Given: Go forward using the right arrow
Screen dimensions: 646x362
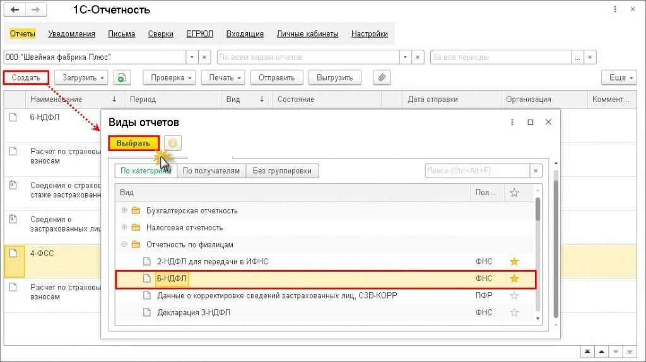Looking at the screenshot, I should tap(36, 10).
